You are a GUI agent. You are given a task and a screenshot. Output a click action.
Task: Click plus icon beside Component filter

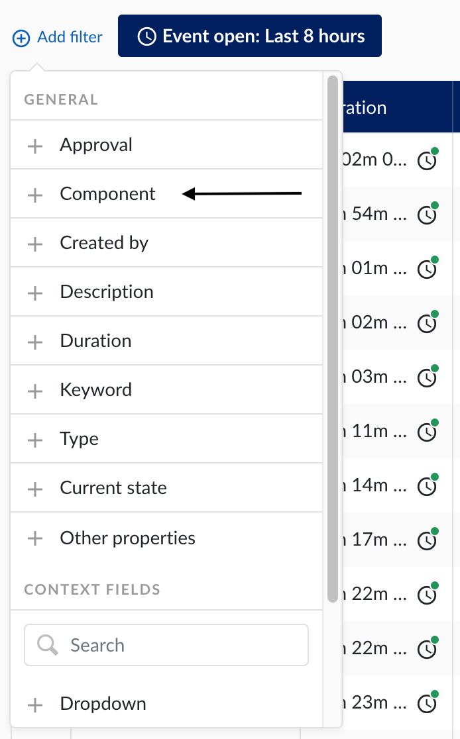pos(35,195)
